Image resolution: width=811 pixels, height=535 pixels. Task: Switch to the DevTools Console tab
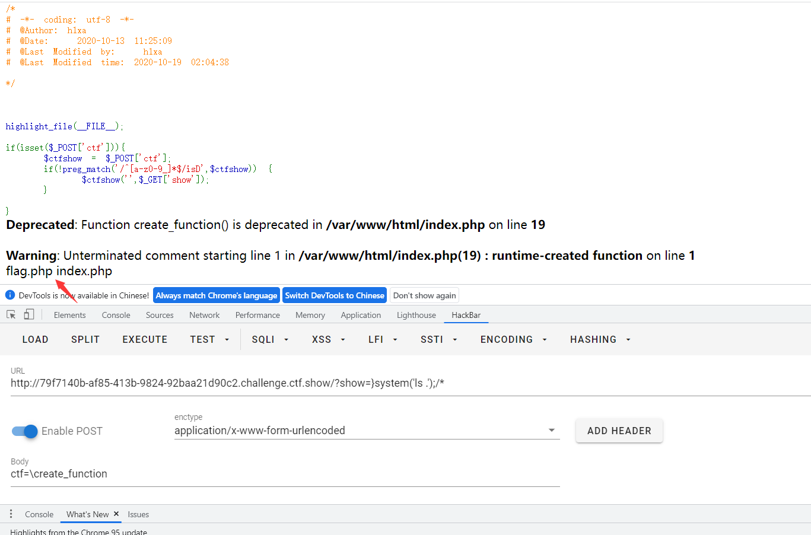[x=116, y=315]
